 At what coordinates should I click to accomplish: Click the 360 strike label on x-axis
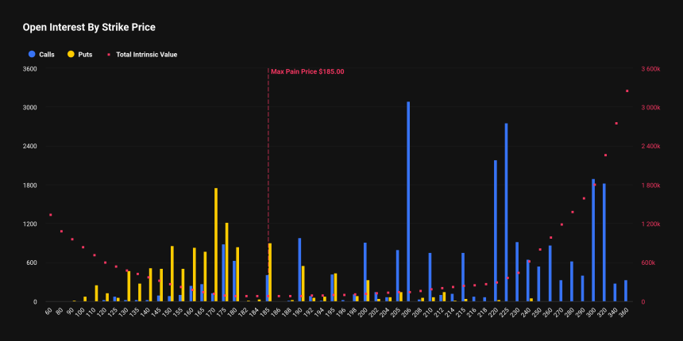(x=623, y=312)
